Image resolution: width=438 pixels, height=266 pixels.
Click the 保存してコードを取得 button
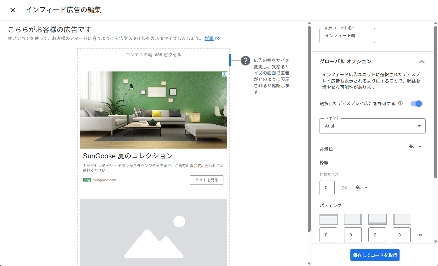tap(375, 255)
